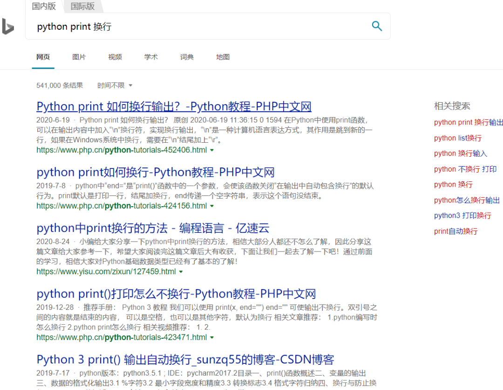The height and width of the screenshot is (390, 503).
Task: Open related search python3 打印换行
Action: (462, 216)
